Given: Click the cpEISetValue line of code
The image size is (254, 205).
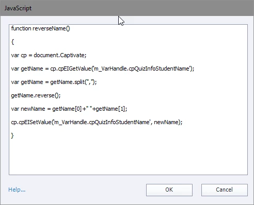Looking at the screenshot, I should click(x=97, y=122).
